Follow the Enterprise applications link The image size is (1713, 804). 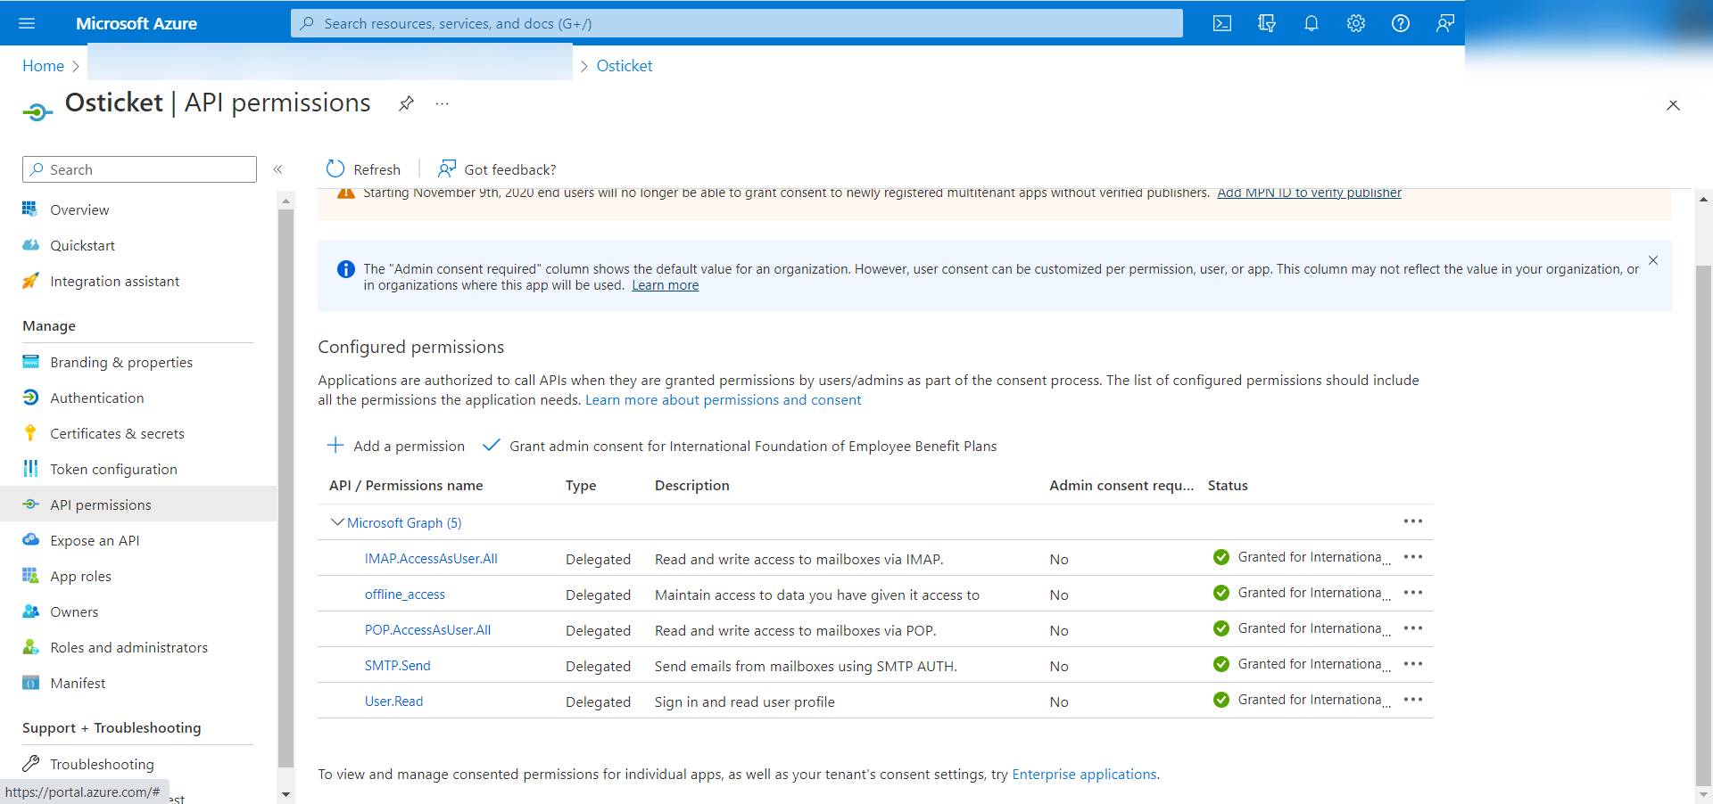[x=1084, y=774]
